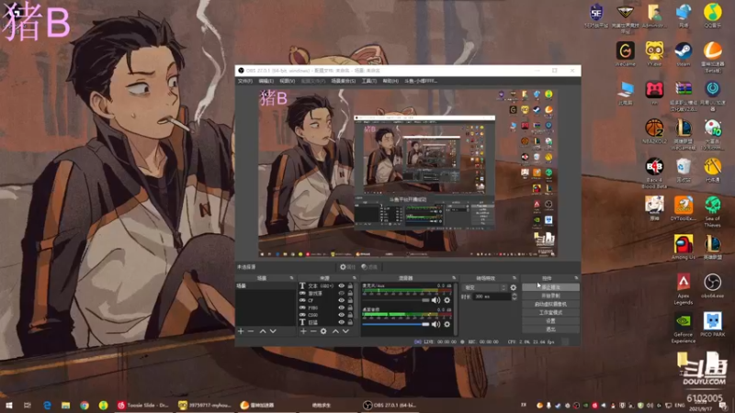Toggle lock on PUBG source

pyautogui.click(x=350, y=307)
